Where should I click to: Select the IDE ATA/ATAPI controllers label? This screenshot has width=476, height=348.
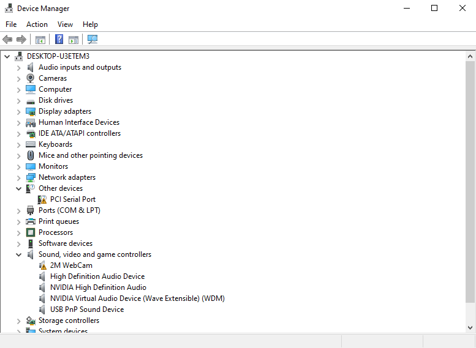point(80,133)
